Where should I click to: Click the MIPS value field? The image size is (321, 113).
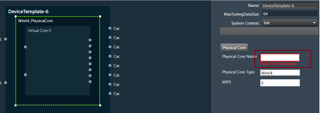pos(280,83)
